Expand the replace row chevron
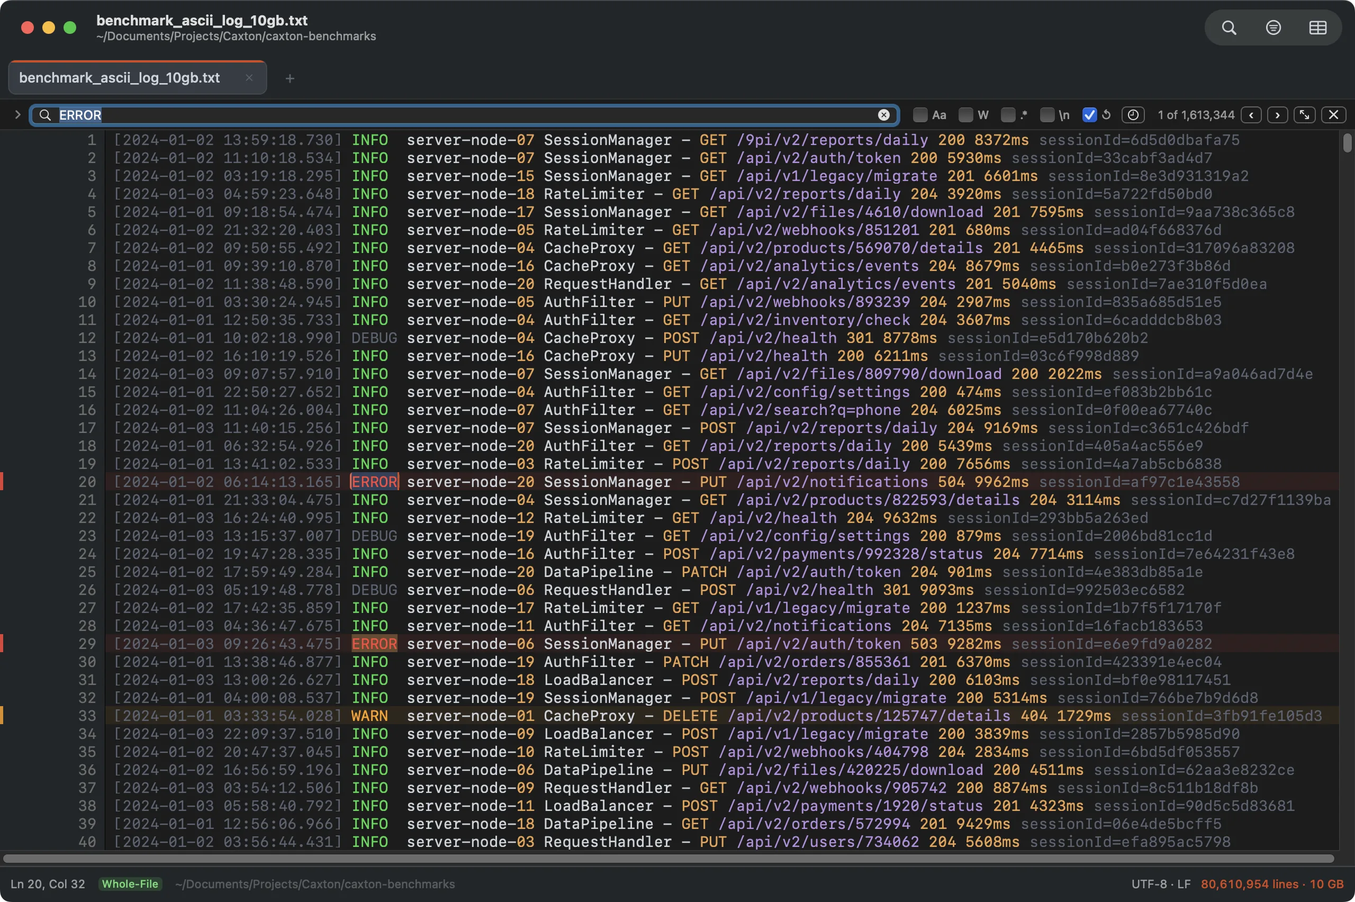1355x902 pixels. pyautogui.click(x=17, y=114)
